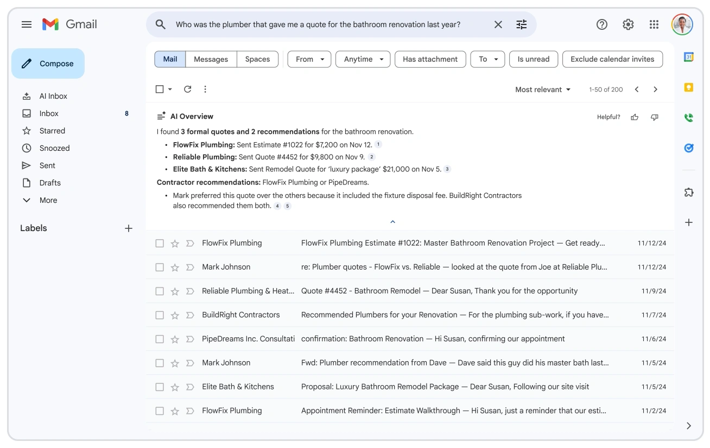Apply the Has attachment filter
Image resolution: width=710 pixels, height=448 pixels.
[430, 59]
